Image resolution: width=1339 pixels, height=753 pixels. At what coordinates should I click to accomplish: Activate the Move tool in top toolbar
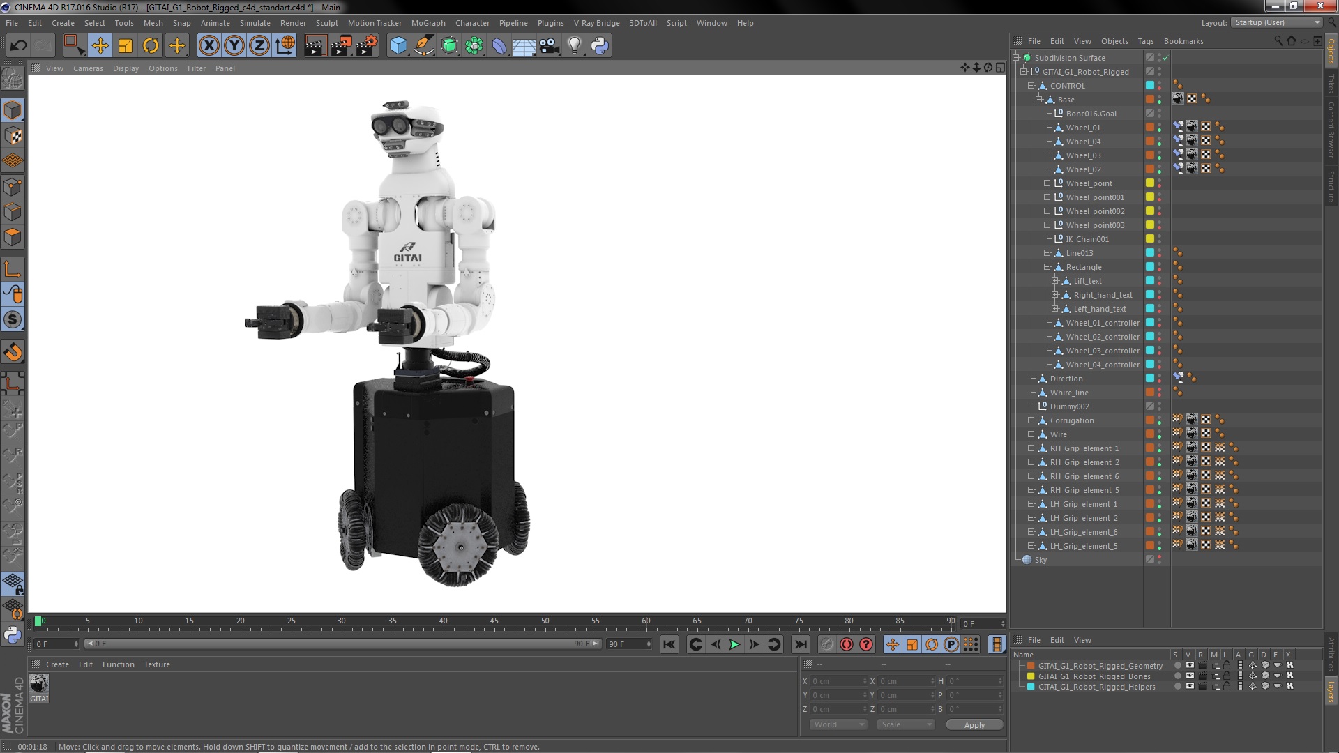[x=100, y=46]
